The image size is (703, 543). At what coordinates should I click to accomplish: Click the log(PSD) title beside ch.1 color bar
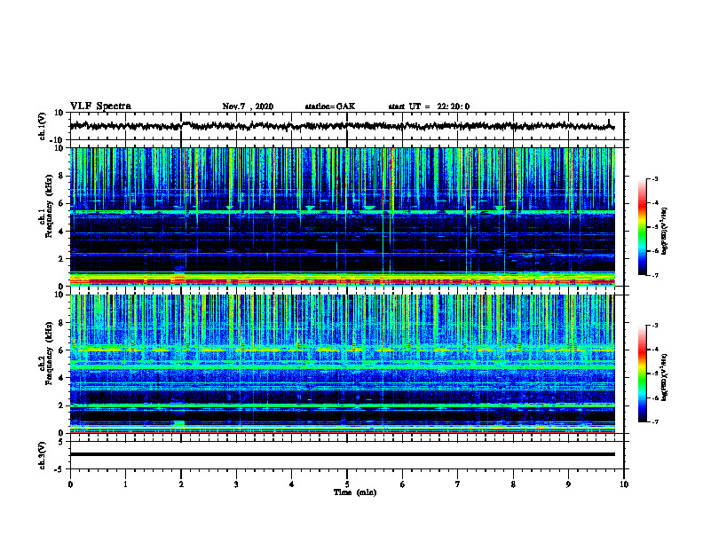pos(666,232)
